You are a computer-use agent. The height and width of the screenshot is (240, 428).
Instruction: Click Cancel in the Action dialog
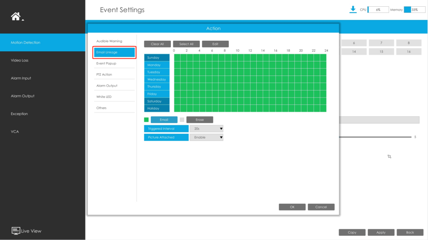click(321, 207)
